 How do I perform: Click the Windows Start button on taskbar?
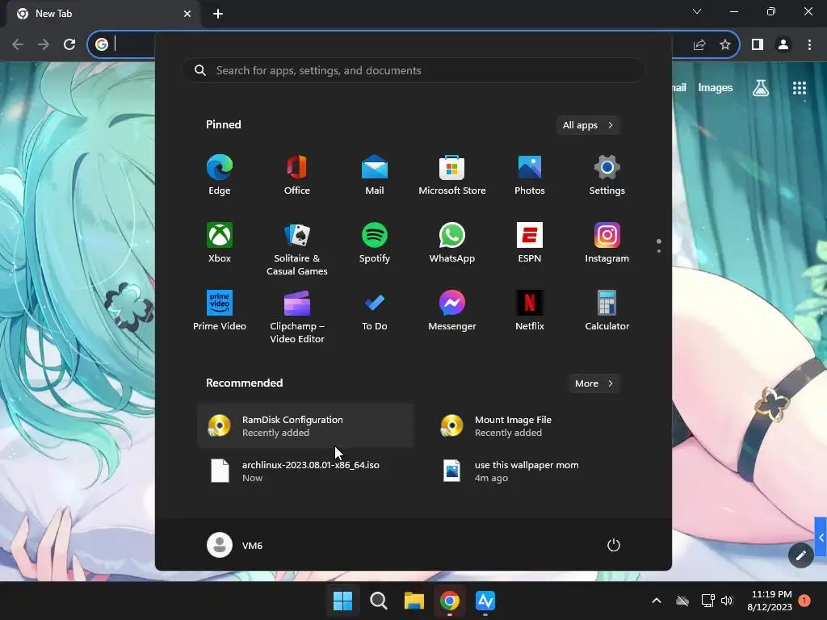[342, 601]
